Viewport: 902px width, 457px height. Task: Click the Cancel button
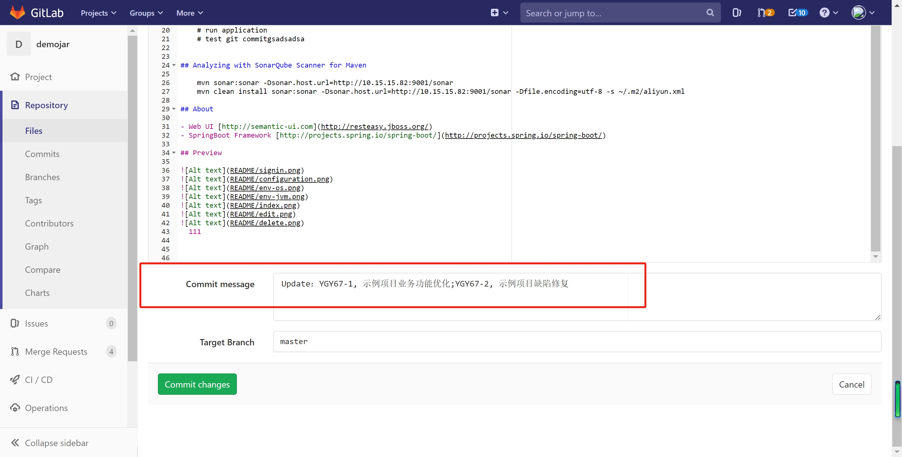[x=851, y=384]
